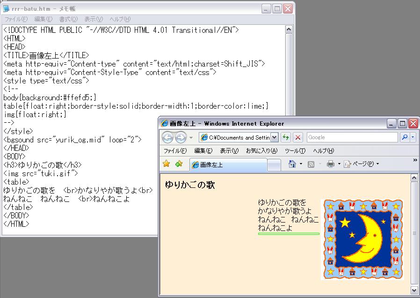The width and height of the screenshot is (420, 298).
Task: Open Notepad 表示(V) menu
Action: click(x=94, y=19)
